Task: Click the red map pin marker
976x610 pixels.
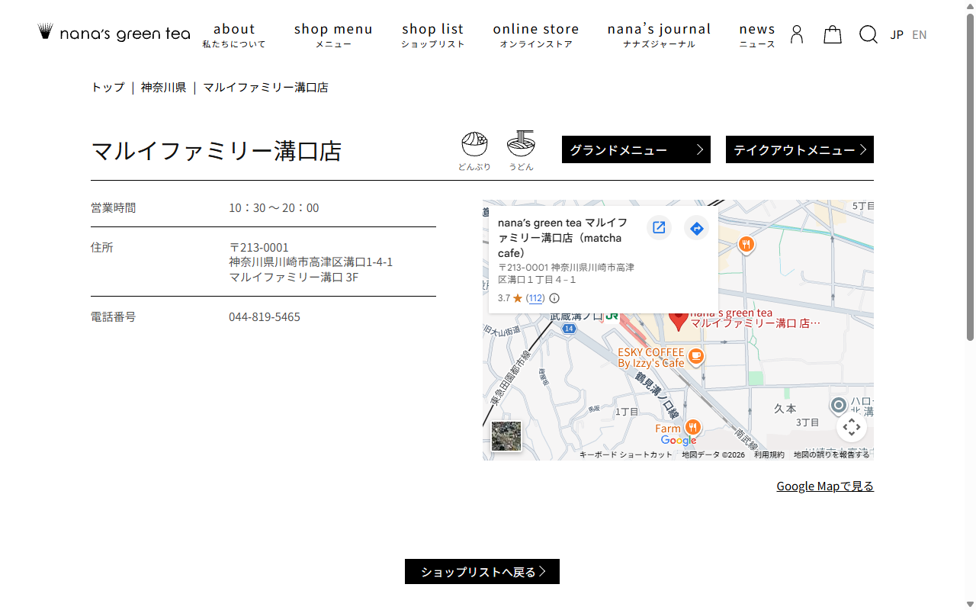Action: 678,321
